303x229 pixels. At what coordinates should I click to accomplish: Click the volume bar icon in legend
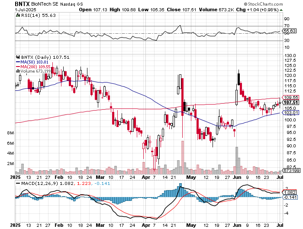pos(18,71)
